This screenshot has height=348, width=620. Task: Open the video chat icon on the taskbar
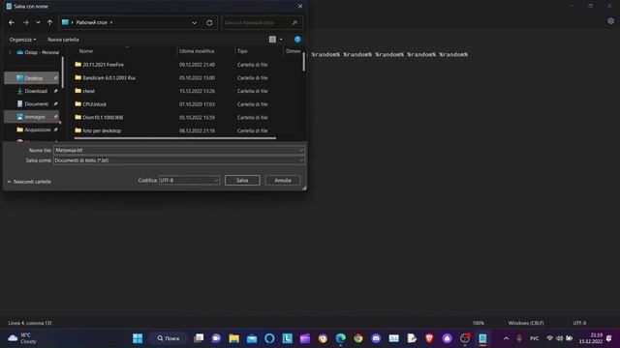point(216,338)
